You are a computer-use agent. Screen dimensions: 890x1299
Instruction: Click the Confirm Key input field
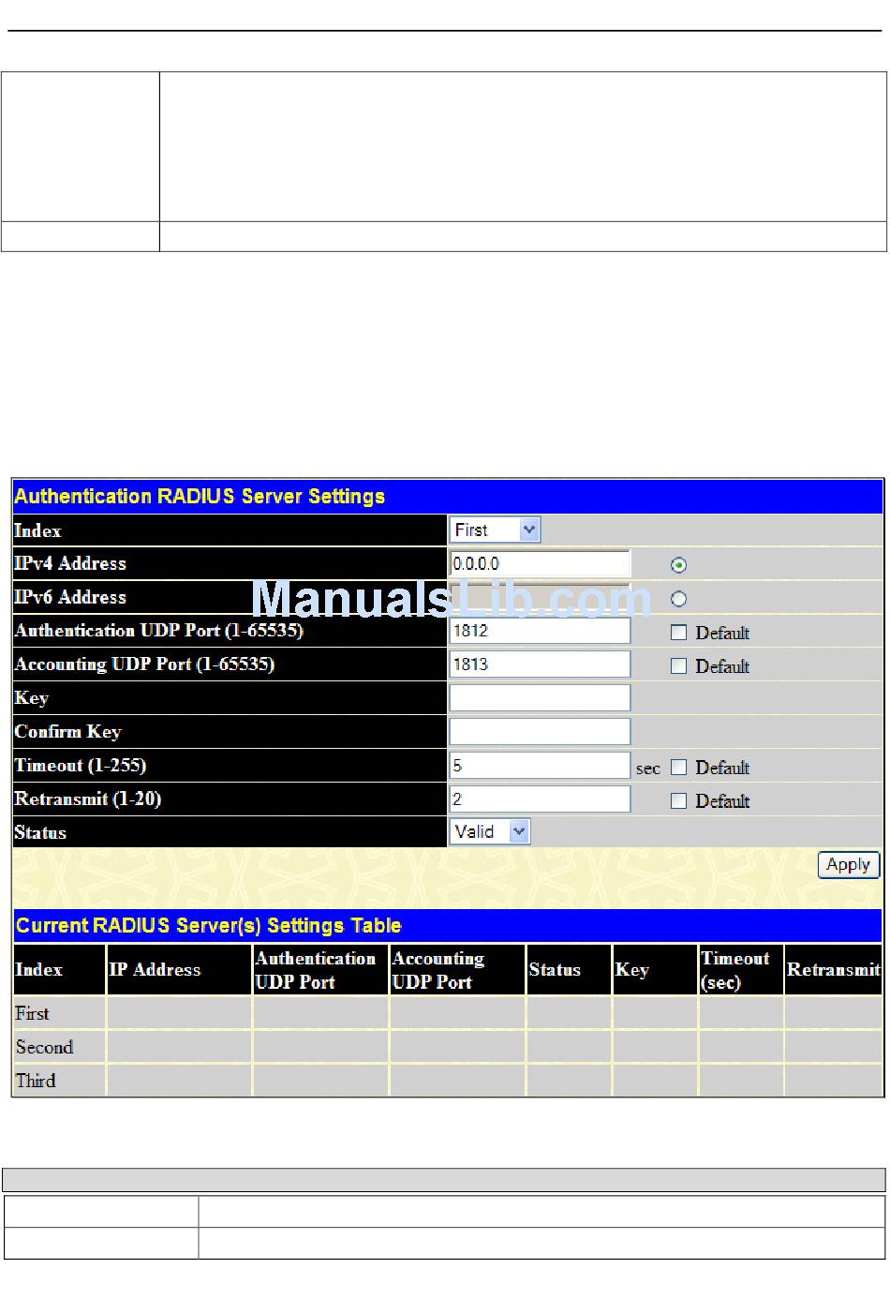coord(540,732)
